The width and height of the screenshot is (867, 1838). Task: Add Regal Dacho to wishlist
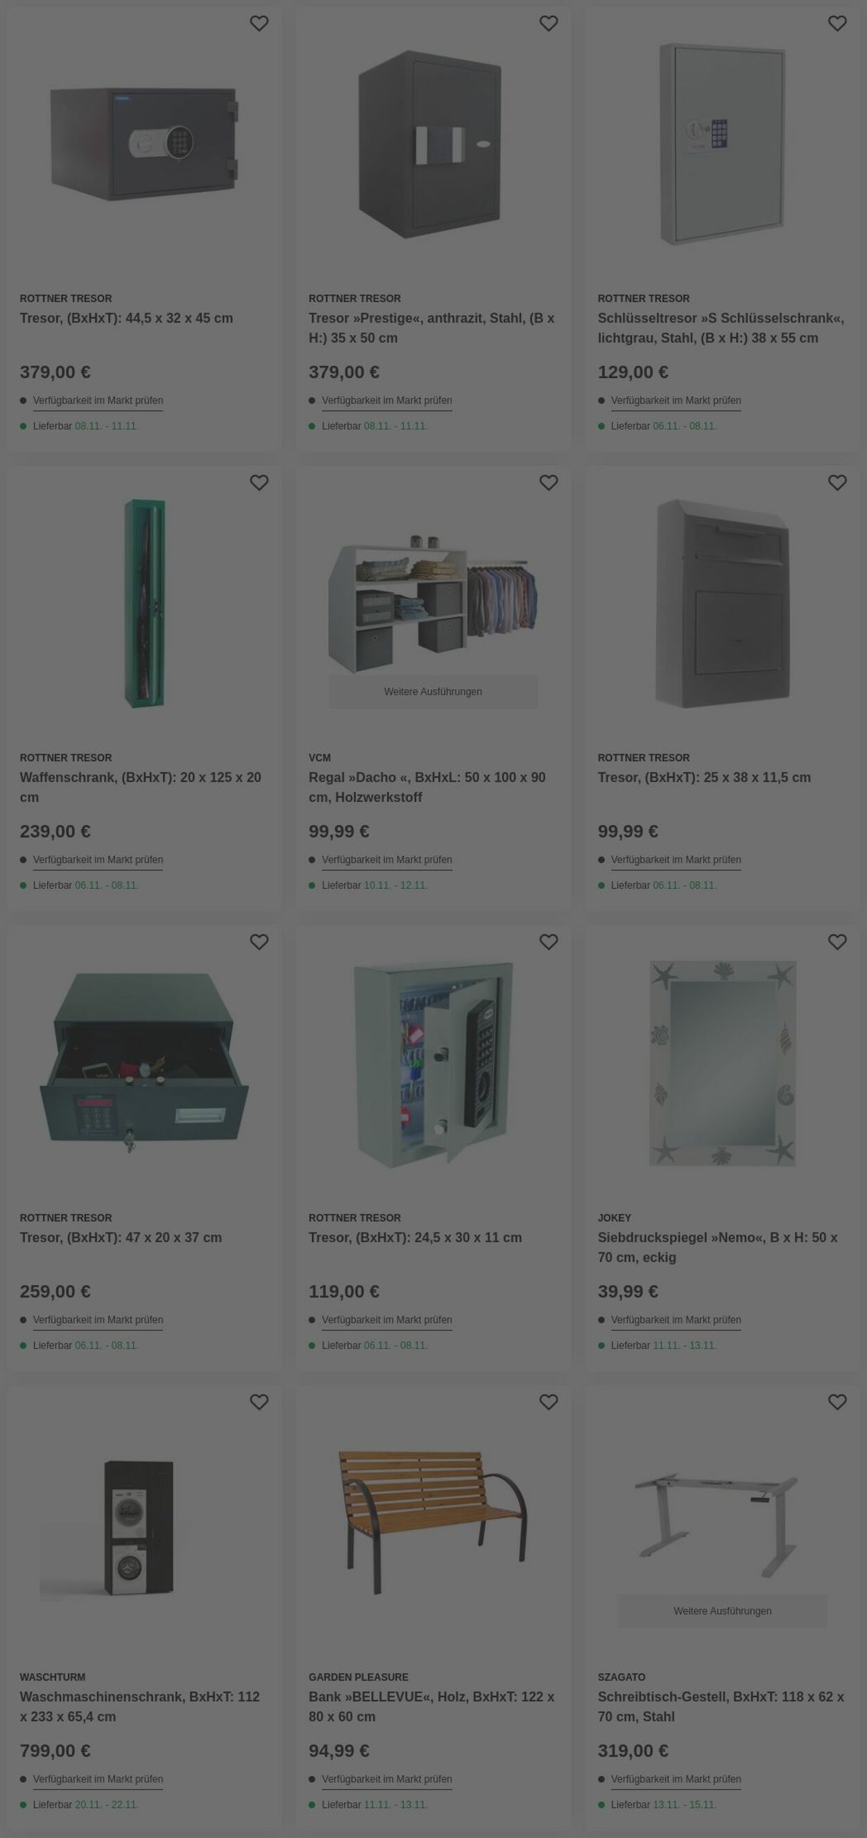(x=549, y=483)
